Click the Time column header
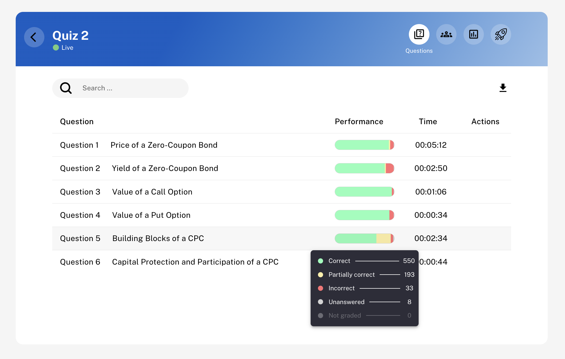Image resolution: width=565 pixels, height=359 pixels. pyautogui.click(x=428, y=121)
